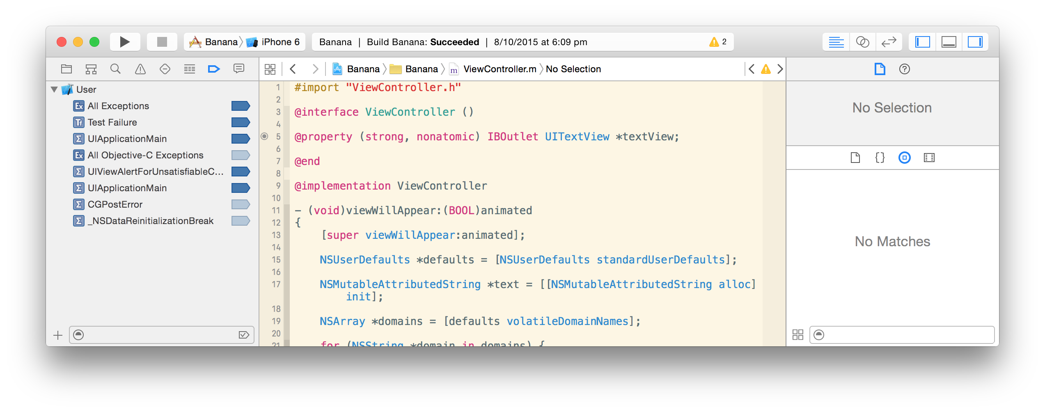
Task: Show the Quick Help inspector
Action: point(905,69)
